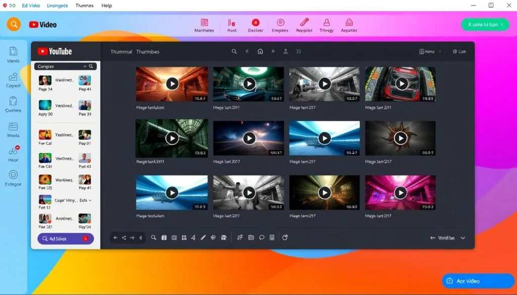Screen dimensions: 517x295
Task: Click the rotate refresh icon in bottom toolbar
Action: tap(285, 238)
